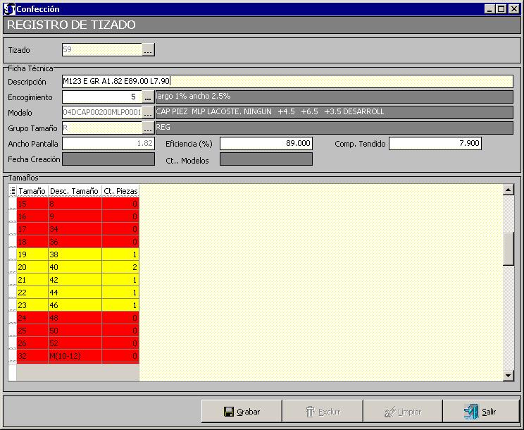Click the Desc. Tamaño column header
Viewport: 524px width, 430px height.
[x=75, y=190]
